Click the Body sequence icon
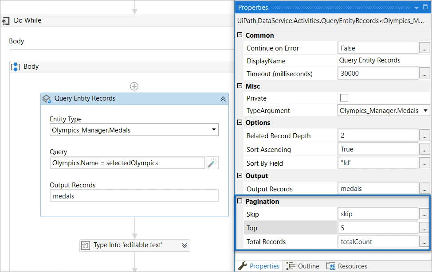This screenshot has height=272, width=432. pyautogui.click(x=16, y=66)
